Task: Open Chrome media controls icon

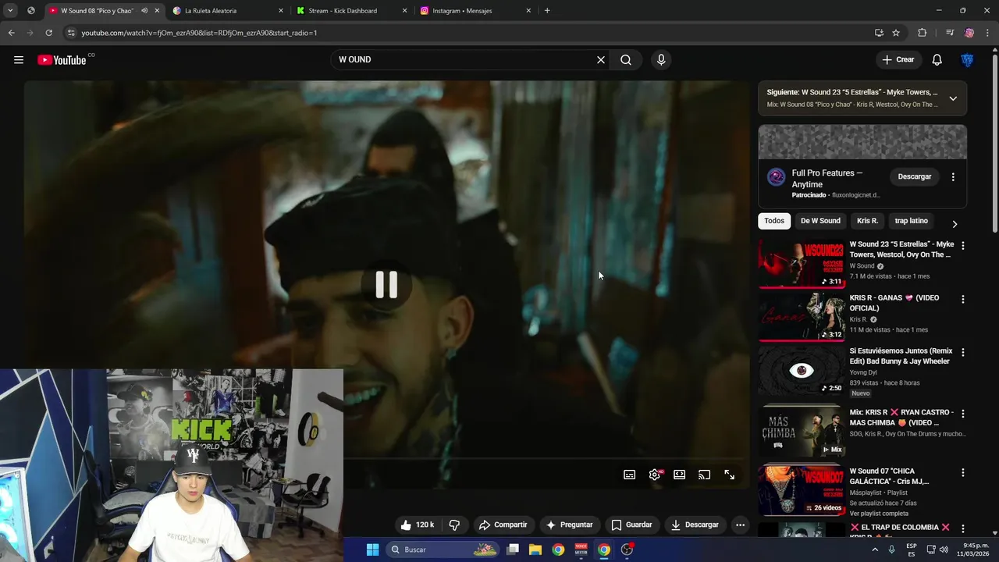Action: pyautogui.click(x=950, y=33)
